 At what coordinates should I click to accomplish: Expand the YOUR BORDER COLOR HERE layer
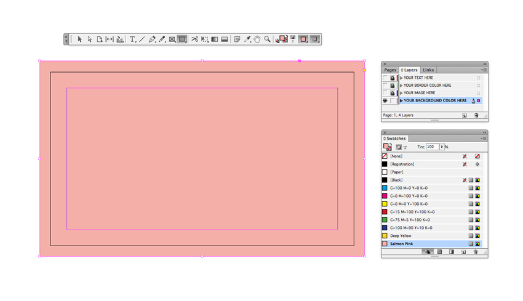tap(401, 86)
